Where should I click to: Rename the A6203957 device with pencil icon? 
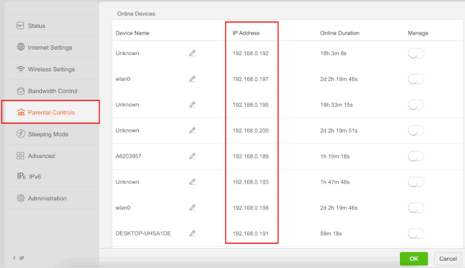[193, 157]
